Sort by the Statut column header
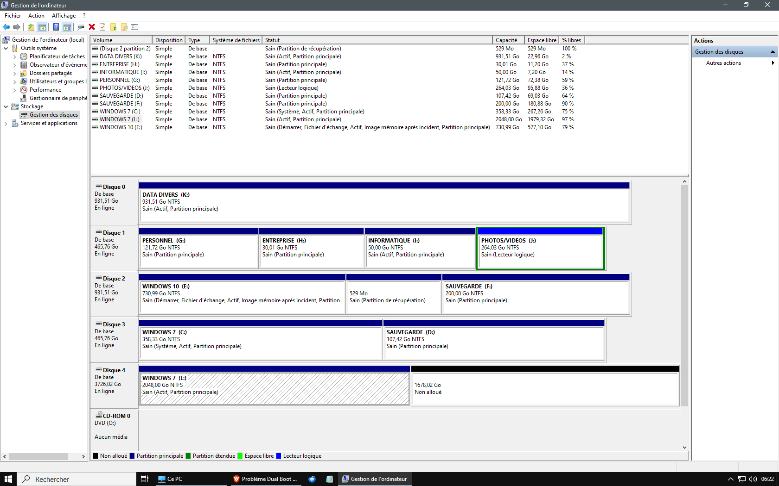Image resolution: width=779 pixels, height=486 pixels. coord(377,40)
